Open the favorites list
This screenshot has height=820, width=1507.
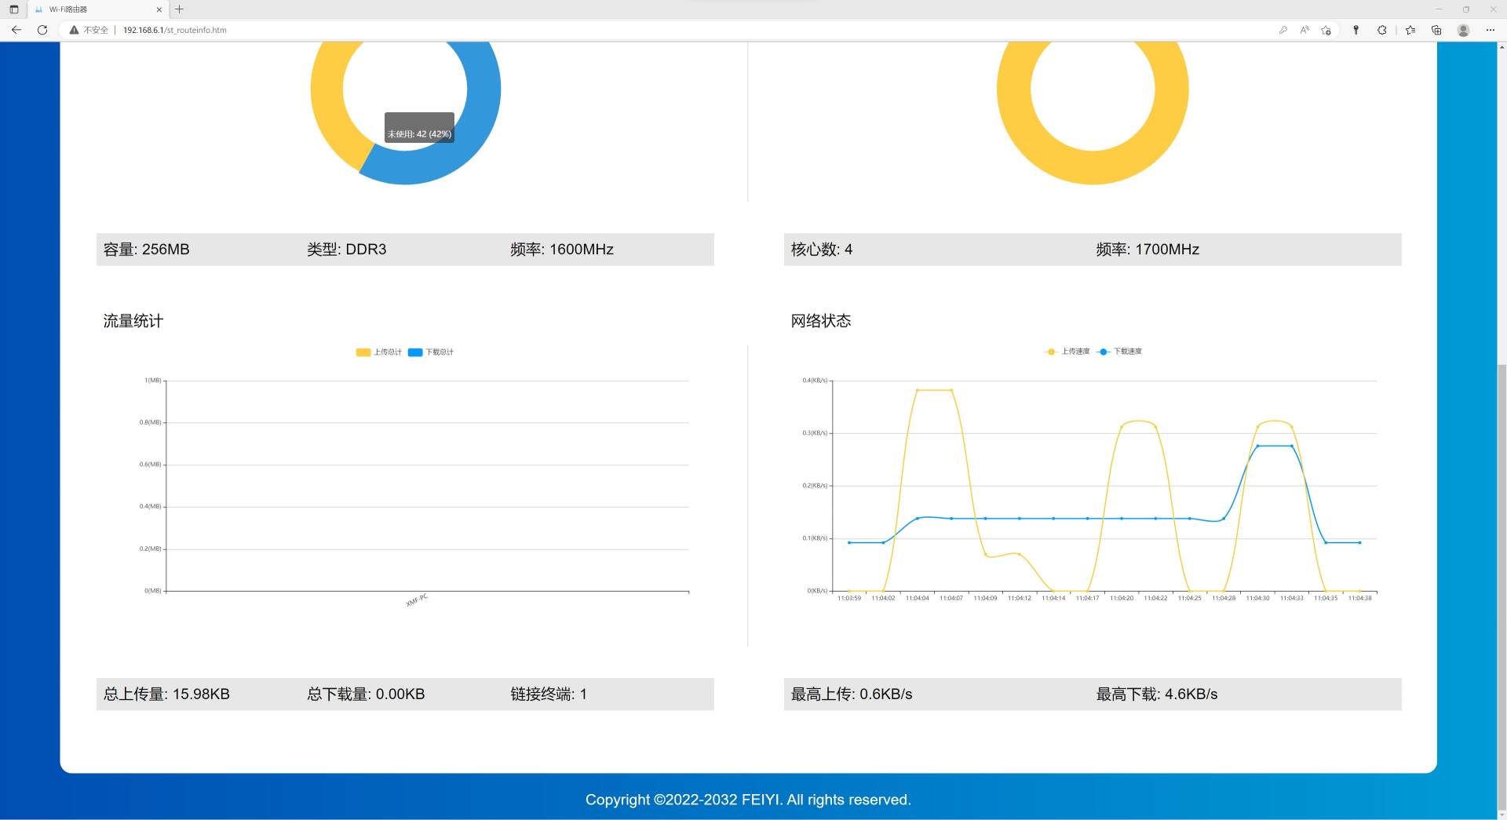click(x=1410, y=30)
